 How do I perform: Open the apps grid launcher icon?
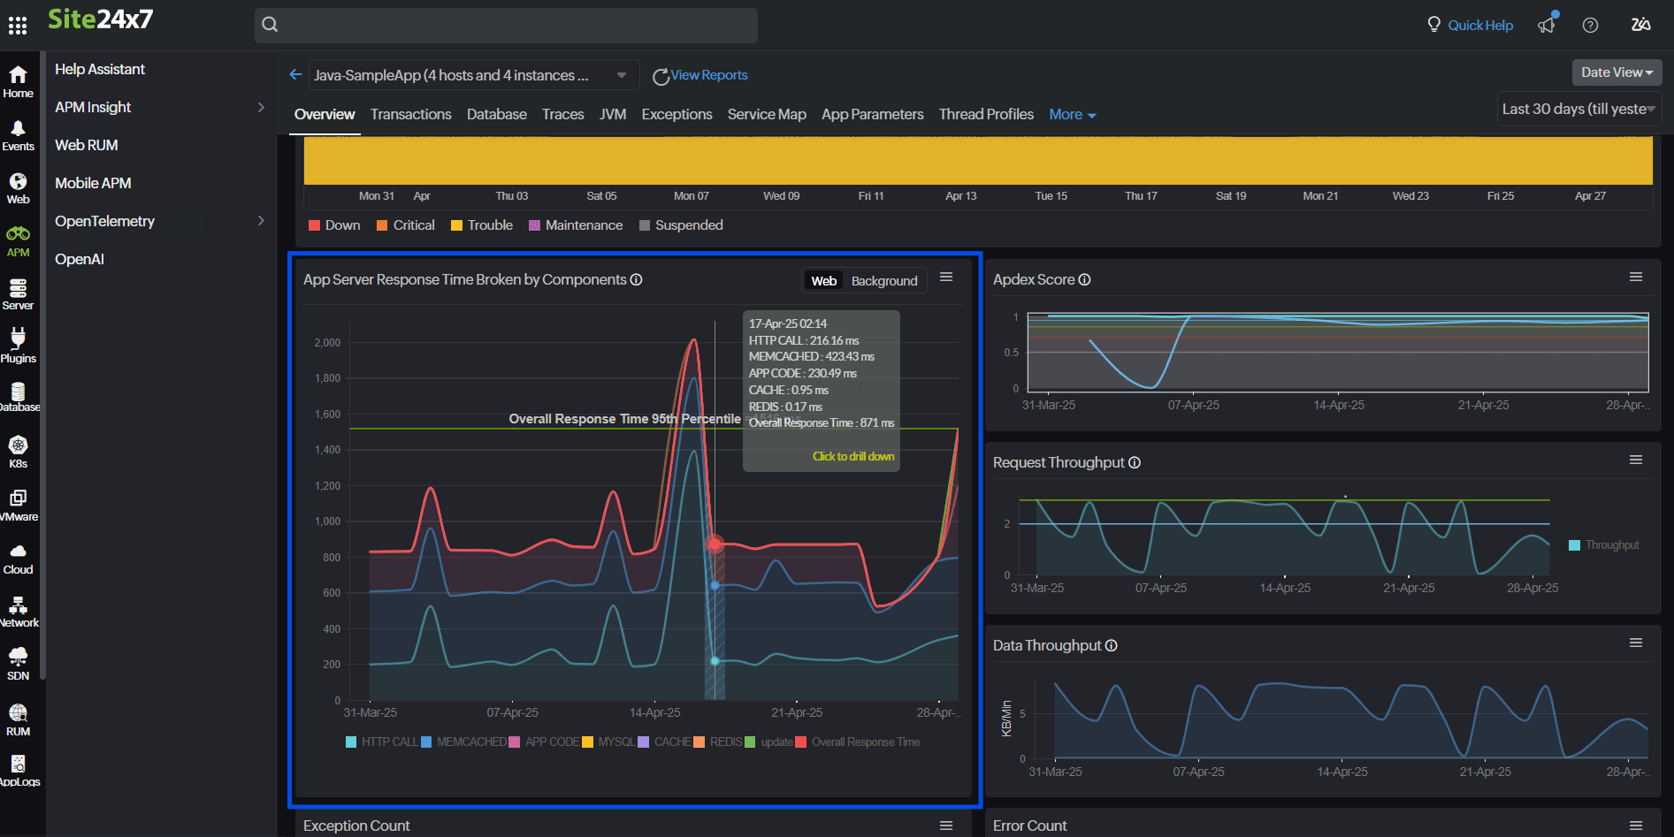click(18, 25)
